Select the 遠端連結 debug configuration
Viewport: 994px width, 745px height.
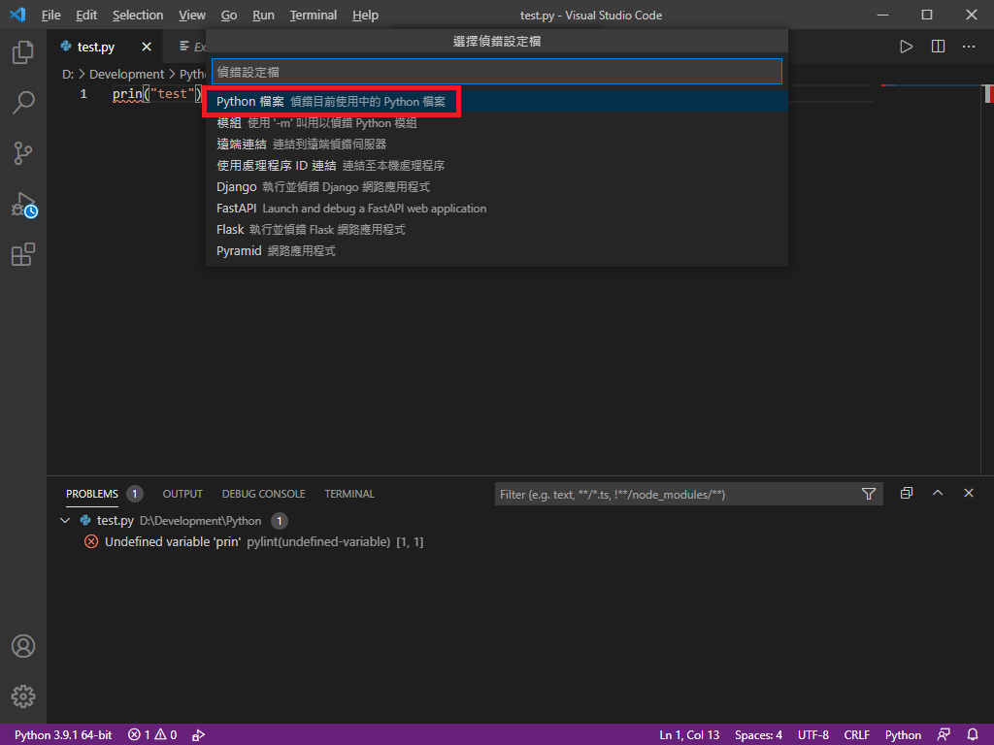pos(497,145)
